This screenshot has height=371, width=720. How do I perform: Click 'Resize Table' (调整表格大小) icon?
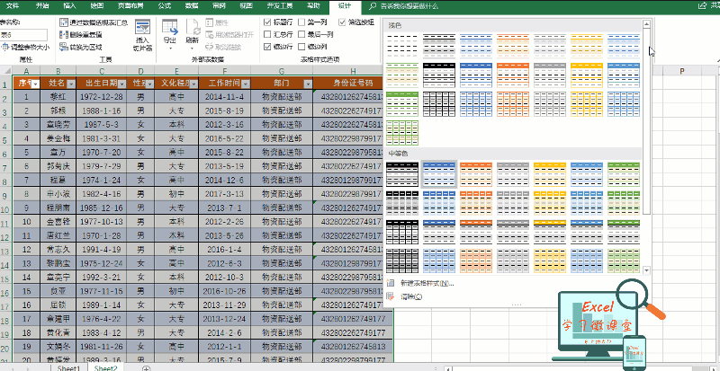pos(5,47)
